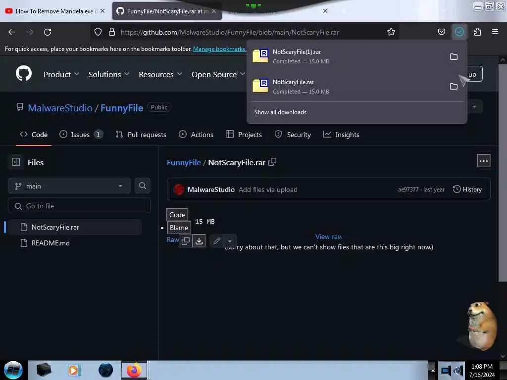Viewport: 507px width, 380px height.
Task: Expand the Solutions navigation menu
Action: (x=108, y=74)
